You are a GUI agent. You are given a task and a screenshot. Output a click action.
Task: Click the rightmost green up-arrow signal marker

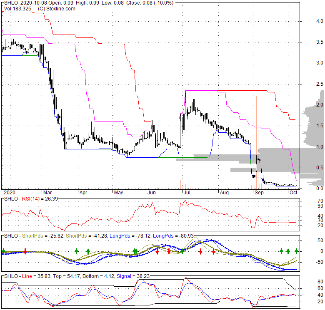point(296,251)
